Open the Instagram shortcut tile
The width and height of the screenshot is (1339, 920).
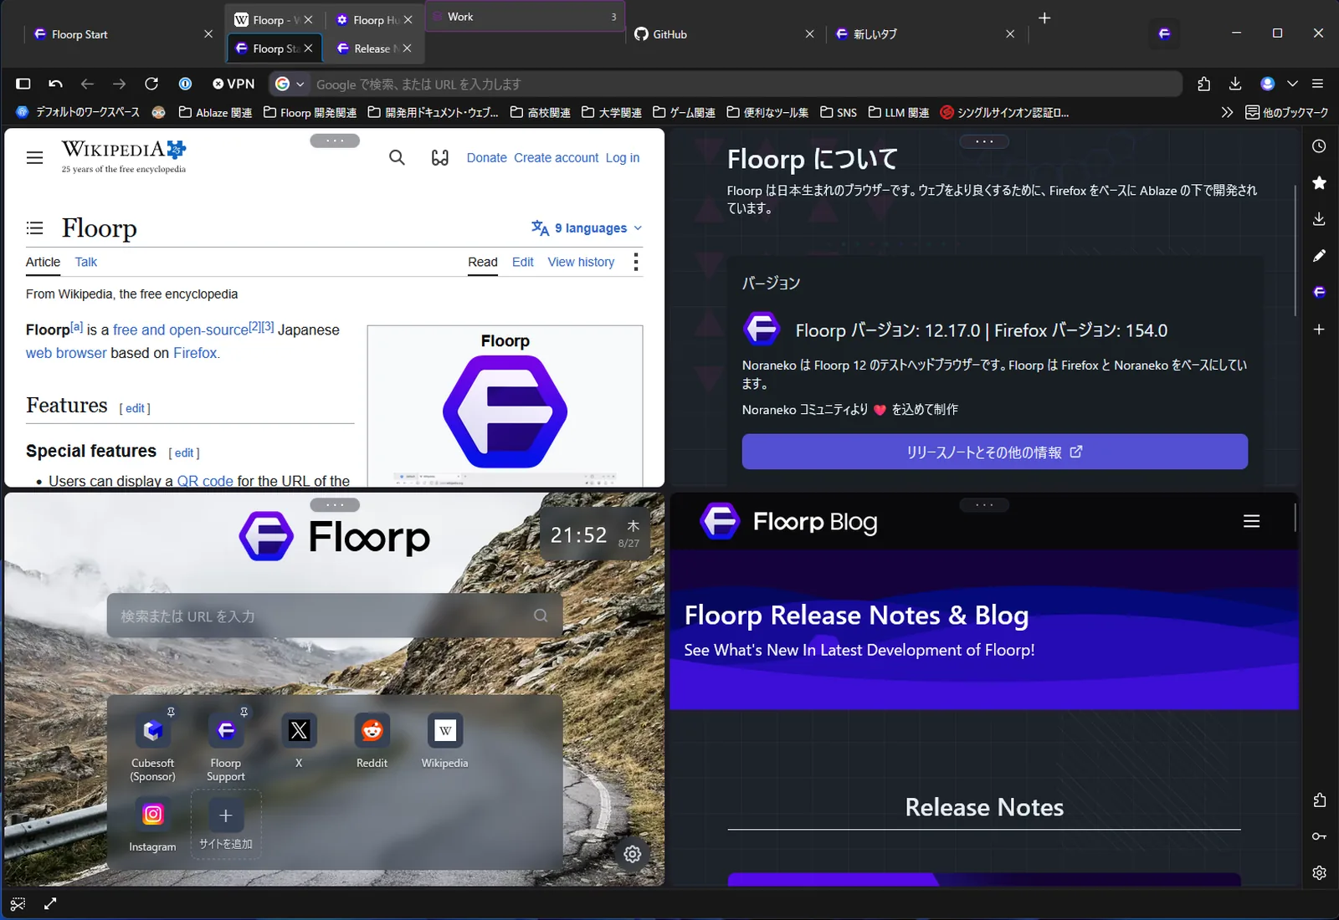(152, 824)
